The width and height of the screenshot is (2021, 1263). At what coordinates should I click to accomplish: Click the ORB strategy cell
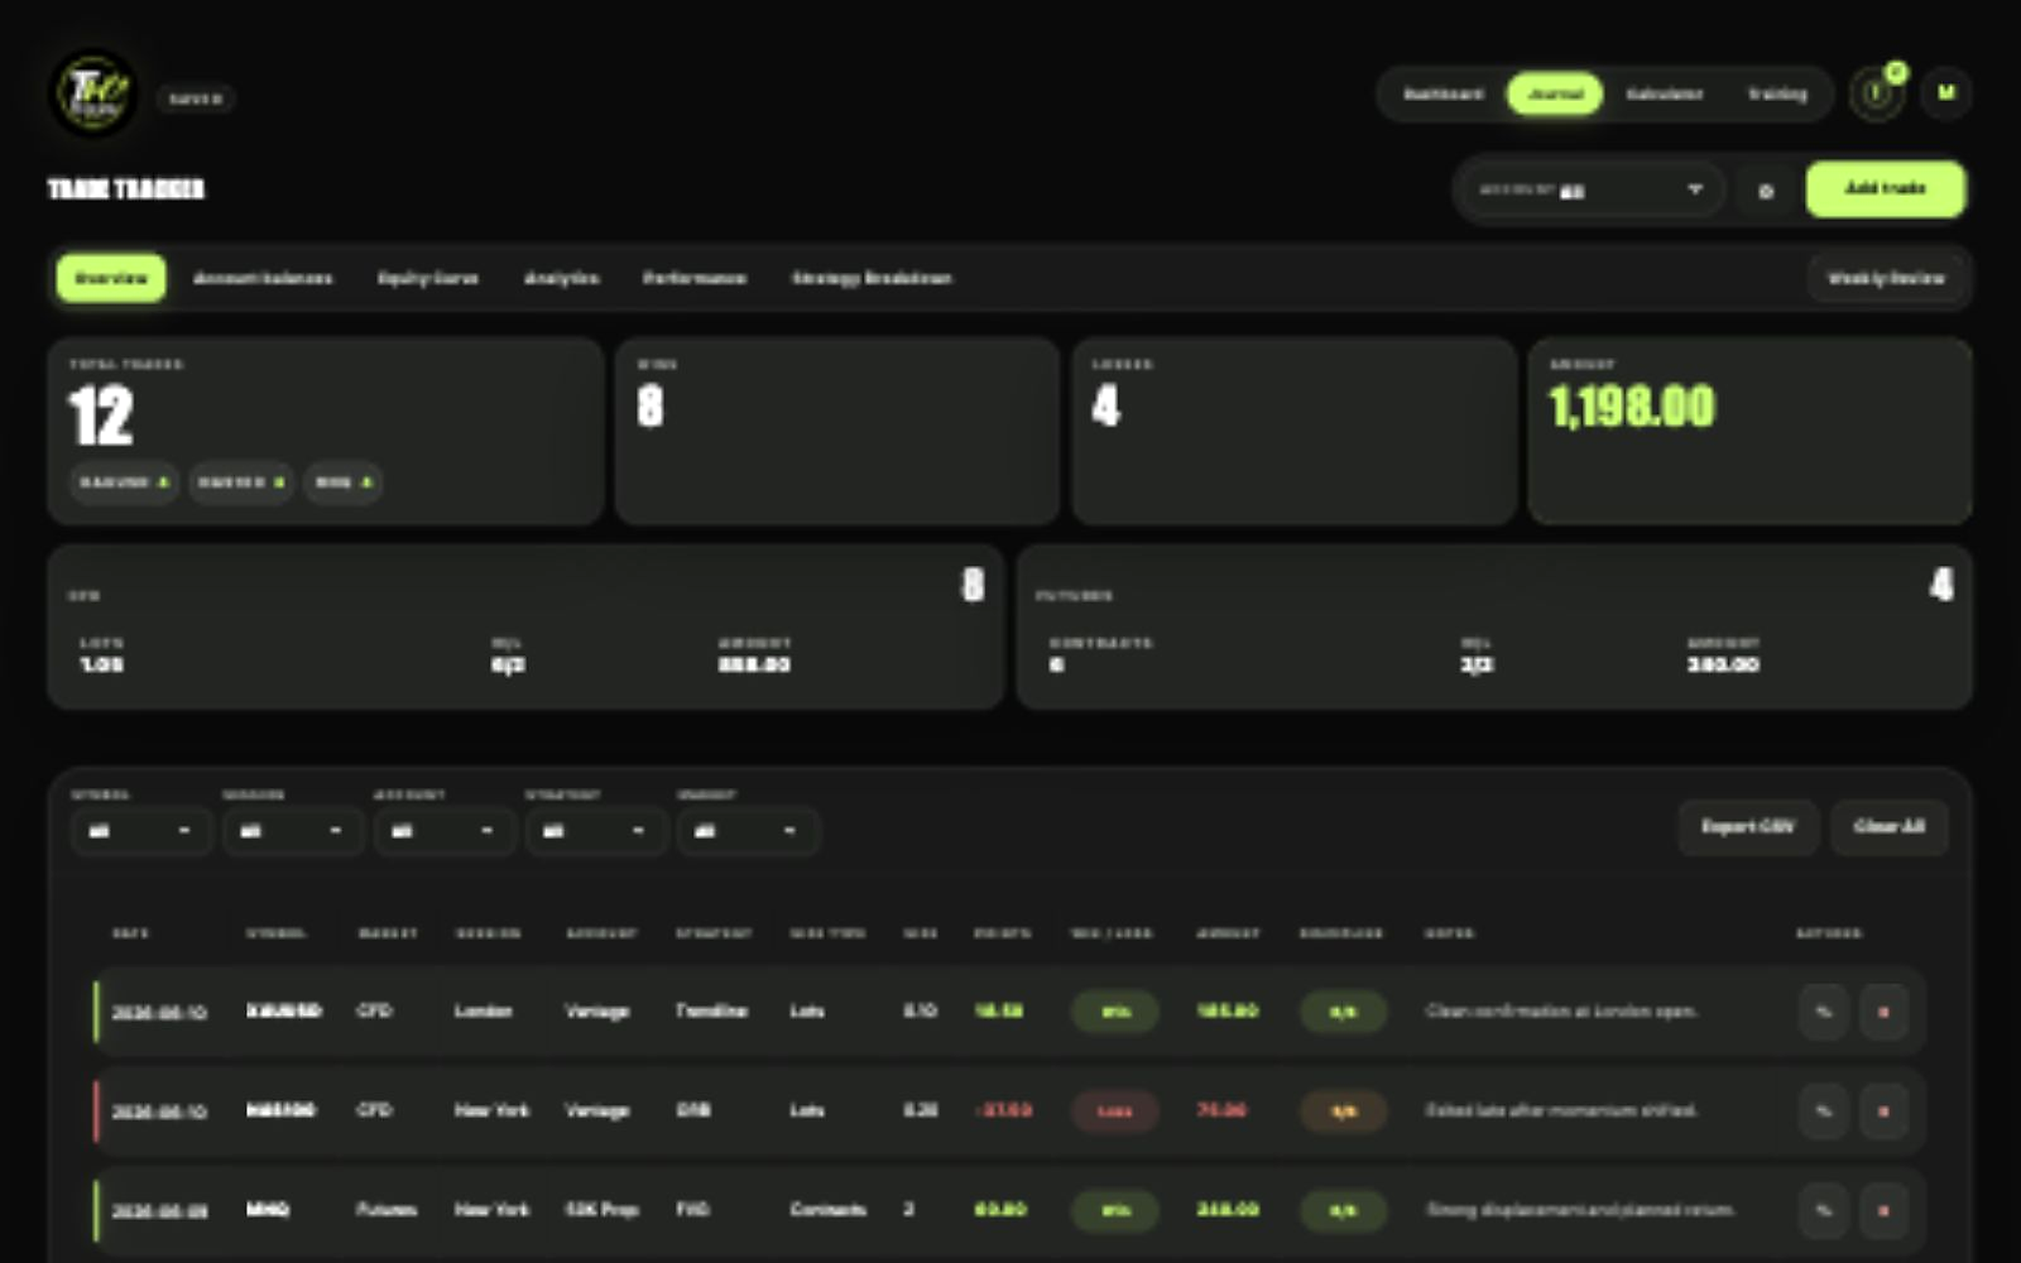[693, 1110]
